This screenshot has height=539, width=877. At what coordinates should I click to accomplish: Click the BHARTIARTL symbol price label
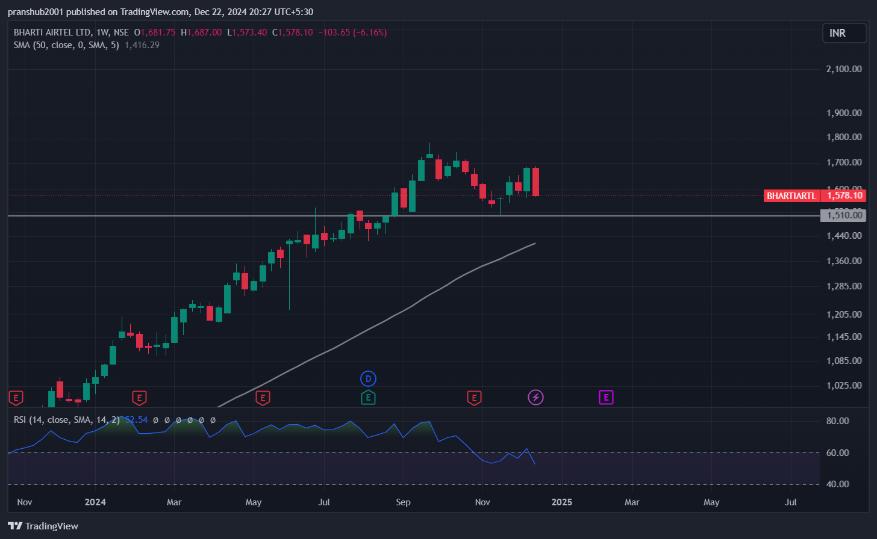click(791, 196)
